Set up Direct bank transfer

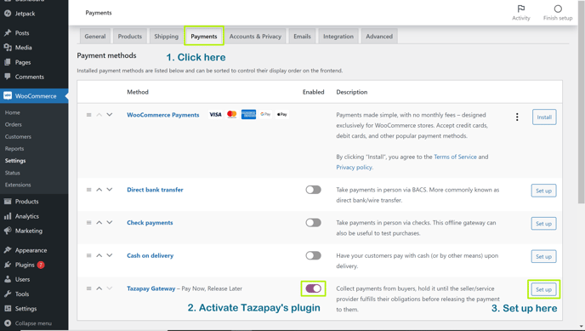coord(543,191)
